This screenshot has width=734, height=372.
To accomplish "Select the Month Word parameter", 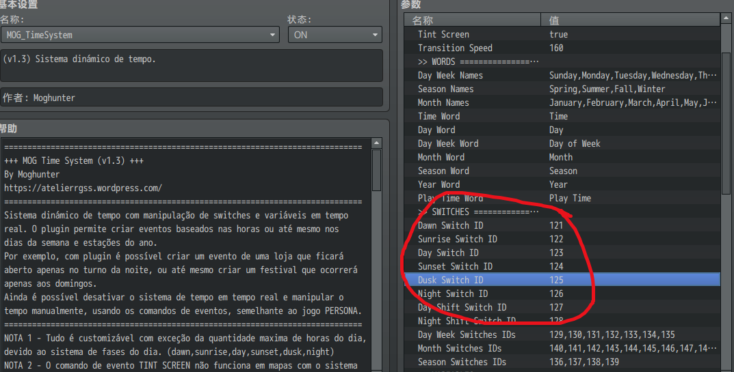I will tap(562, 157).
